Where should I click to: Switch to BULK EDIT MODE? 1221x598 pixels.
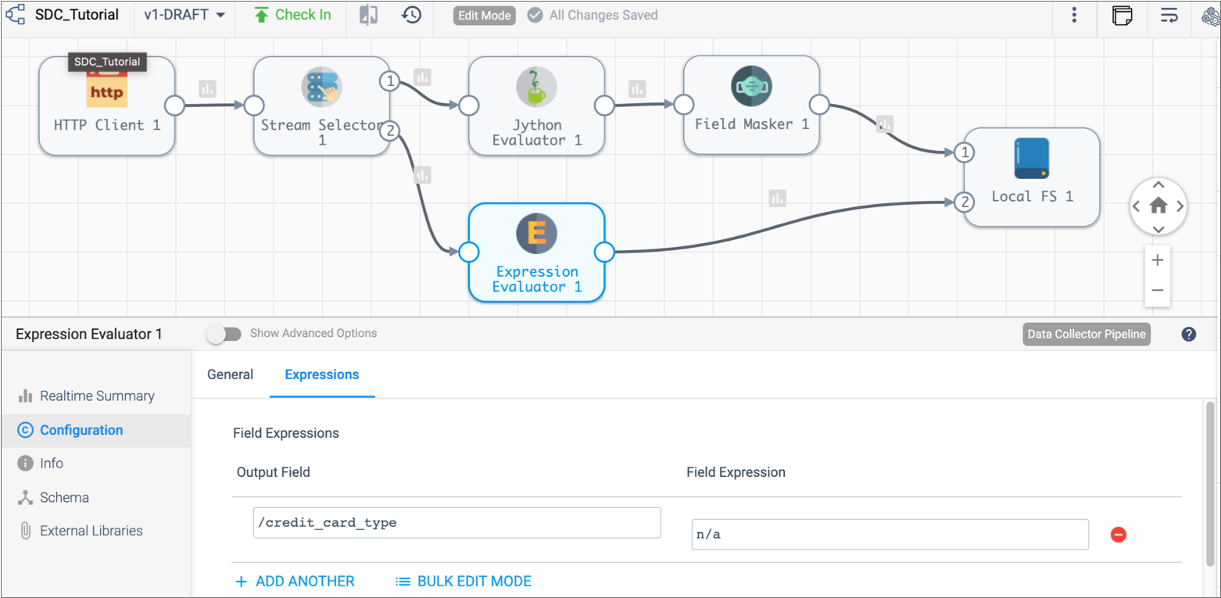click(464, 582)
